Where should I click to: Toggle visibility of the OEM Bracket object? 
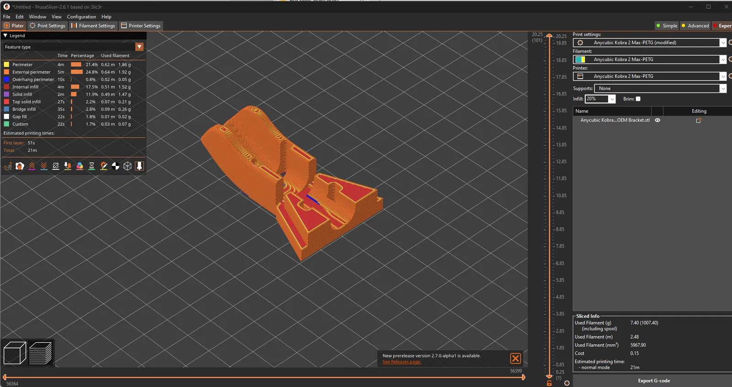pyautogui.click(x=657, y=121)
